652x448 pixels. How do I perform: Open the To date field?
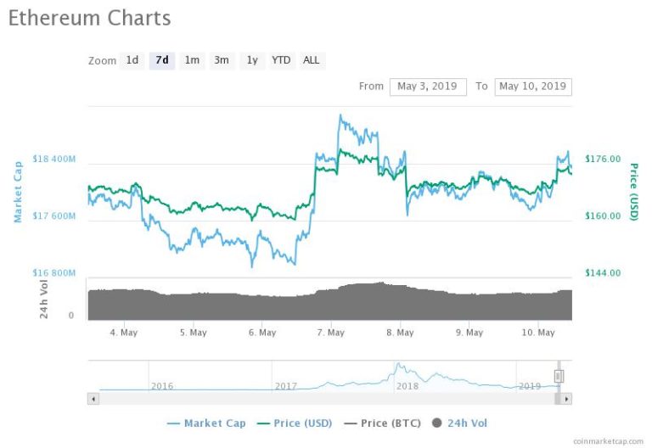(533, 87)
